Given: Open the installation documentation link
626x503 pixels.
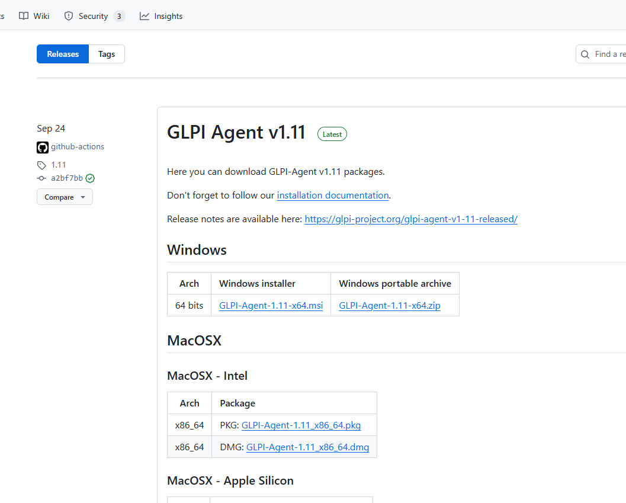Looking at the screenshot, I should click(x=333, y=196).
